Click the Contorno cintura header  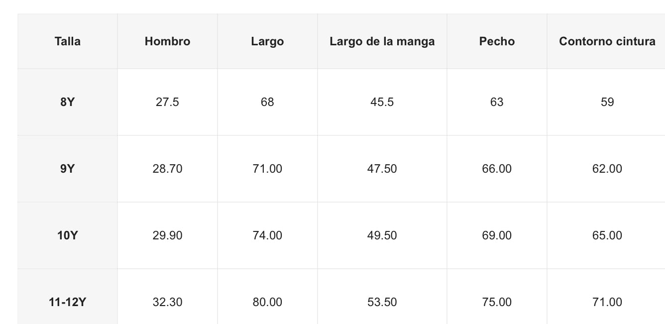coord(607,41)
